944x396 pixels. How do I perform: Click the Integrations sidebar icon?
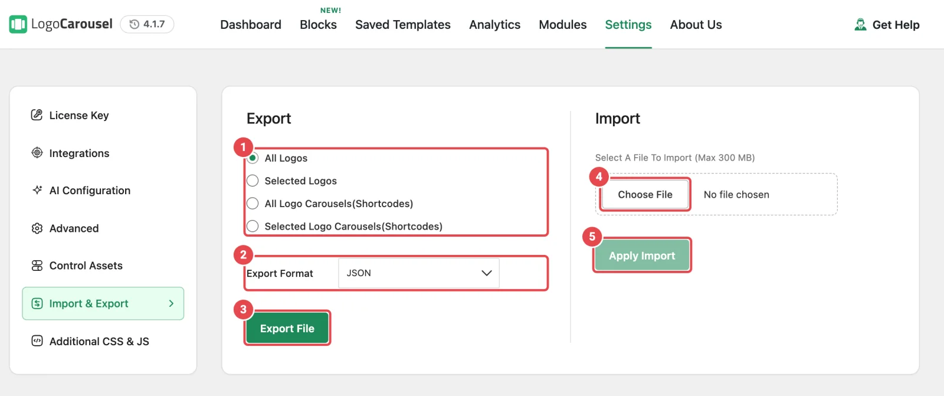pos(37,153)
